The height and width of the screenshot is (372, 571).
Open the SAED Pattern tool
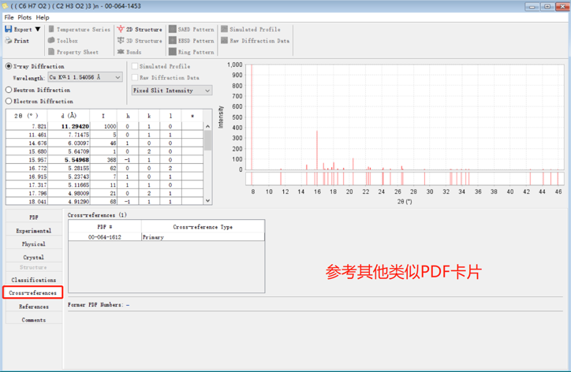pyautogui.click(x=173, y=29)
